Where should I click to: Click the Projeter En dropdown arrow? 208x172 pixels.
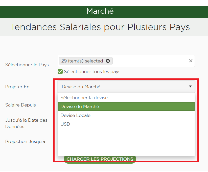point(190,87)
